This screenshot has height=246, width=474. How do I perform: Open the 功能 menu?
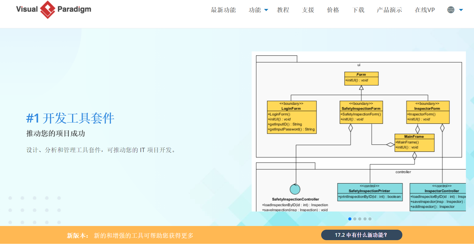click(x=255, y=10)
